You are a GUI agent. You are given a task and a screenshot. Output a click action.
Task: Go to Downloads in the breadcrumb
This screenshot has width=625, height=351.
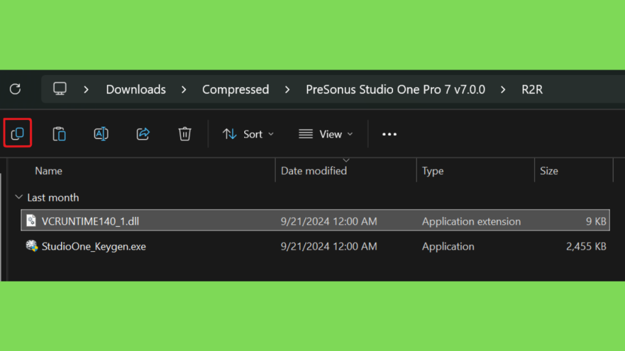[x=136, y=90]
